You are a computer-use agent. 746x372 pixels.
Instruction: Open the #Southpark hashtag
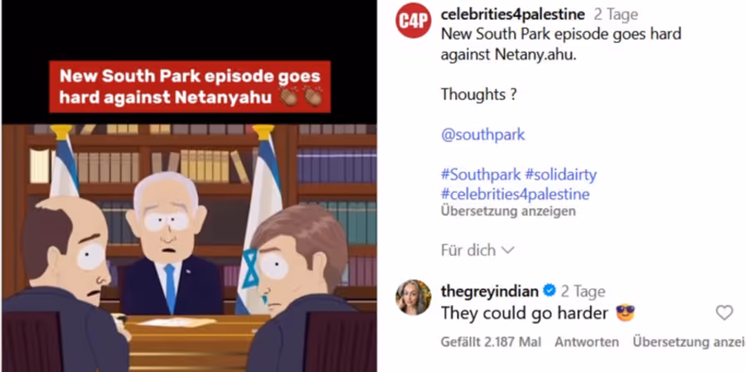[481, 175]
